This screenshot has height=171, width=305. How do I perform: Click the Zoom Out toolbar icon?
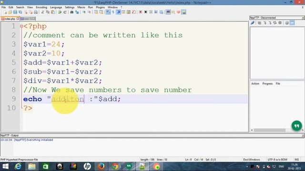click(x=89, y=12)
